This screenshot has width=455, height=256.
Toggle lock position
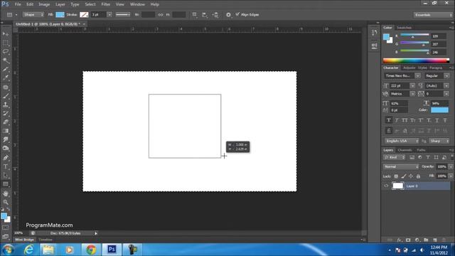pos(411,176)
